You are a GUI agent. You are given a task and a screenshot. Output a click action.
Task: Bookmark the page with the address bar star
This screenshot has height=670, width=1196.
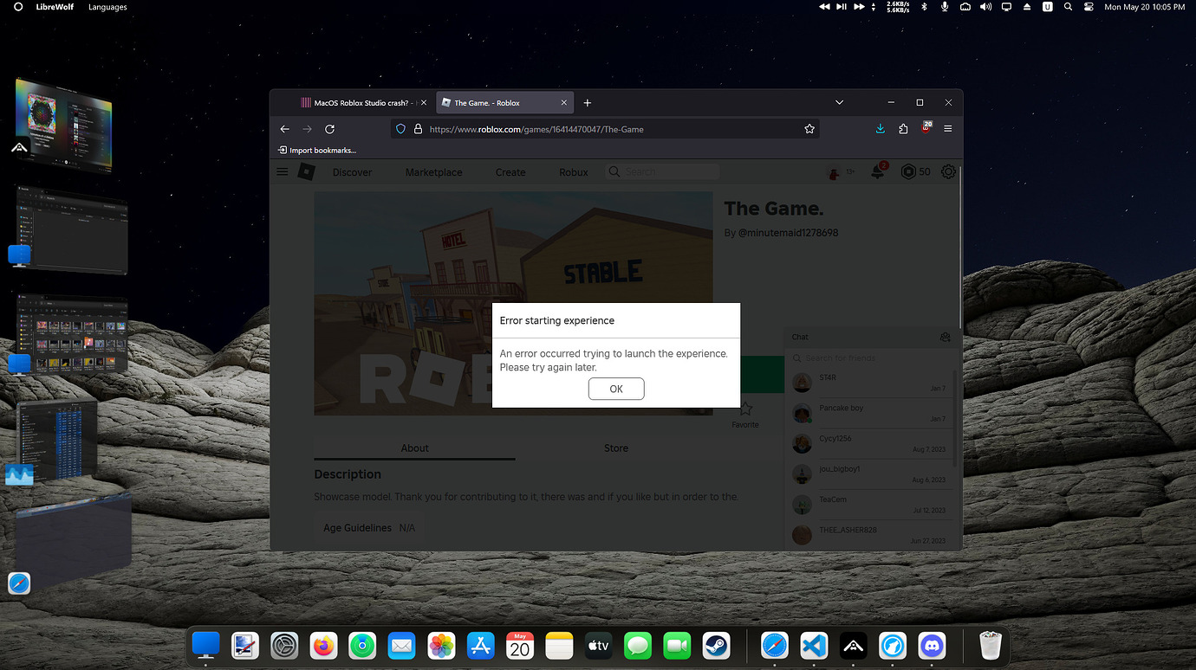(809, 128)
